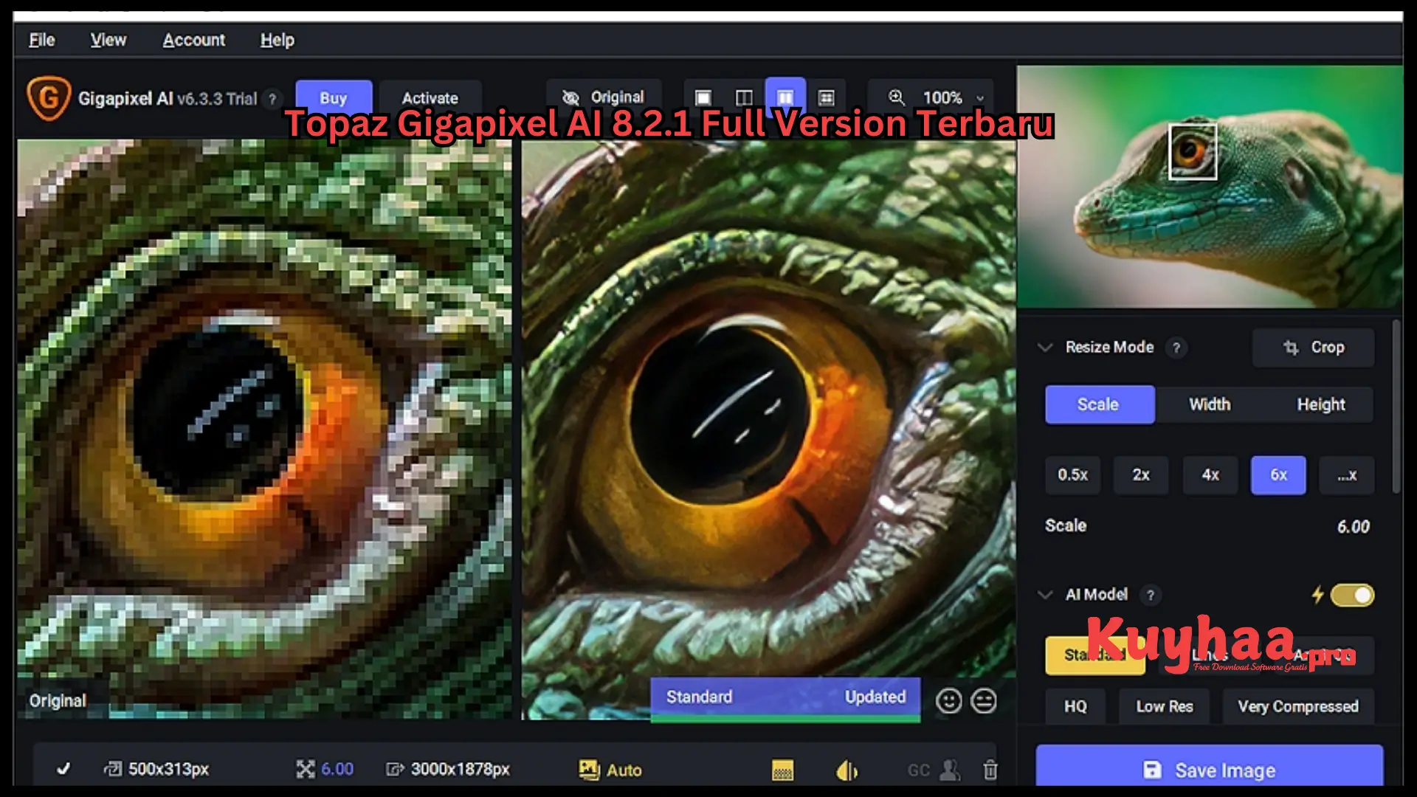Viewport: 1417px width, 797px height.
Task: Click the Buy button
Action: coord(334,98)
